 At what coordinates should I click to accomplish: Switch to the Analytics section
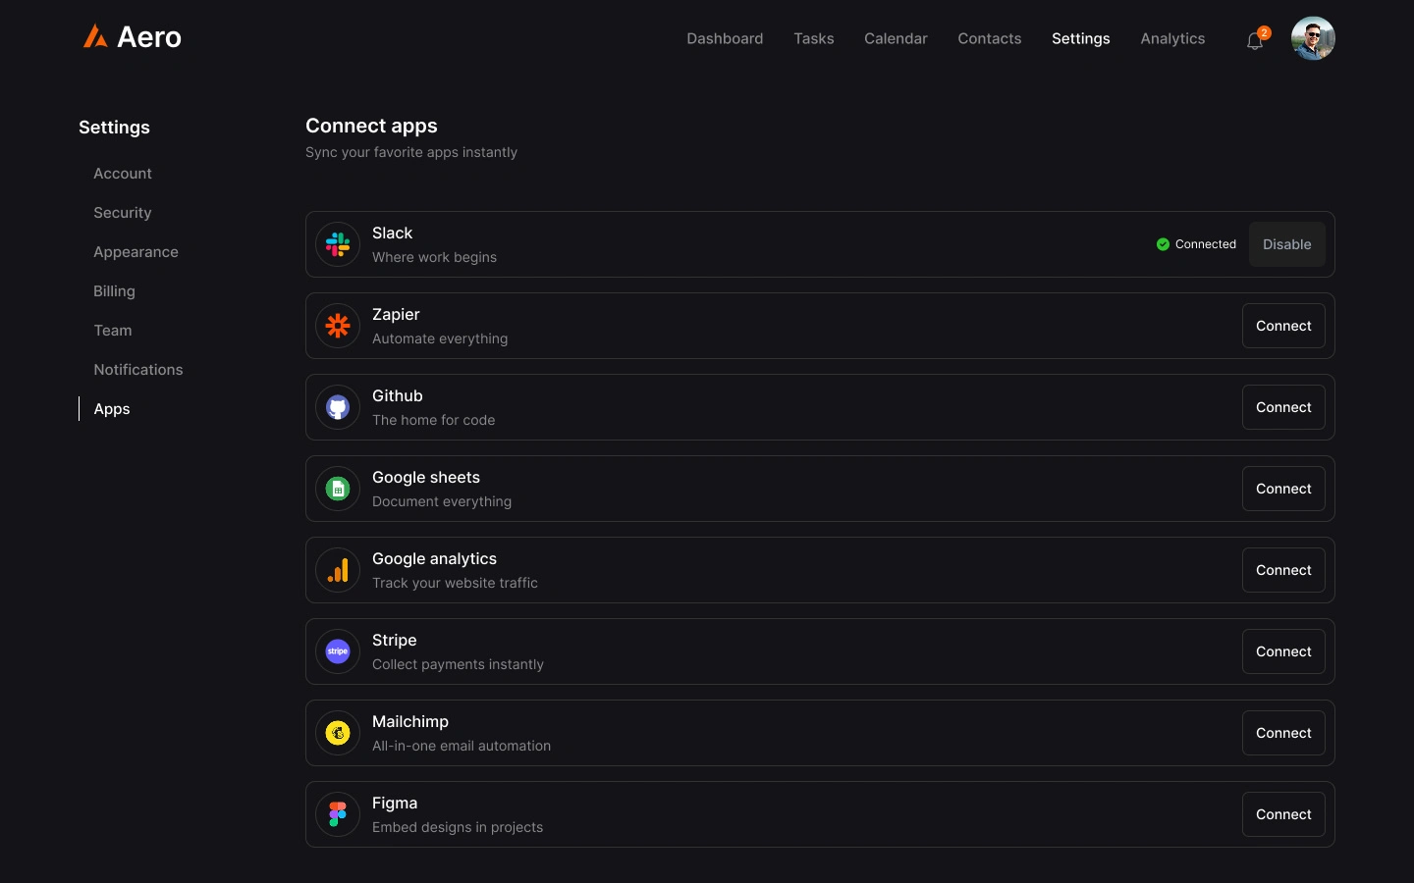coord(1172,38)
